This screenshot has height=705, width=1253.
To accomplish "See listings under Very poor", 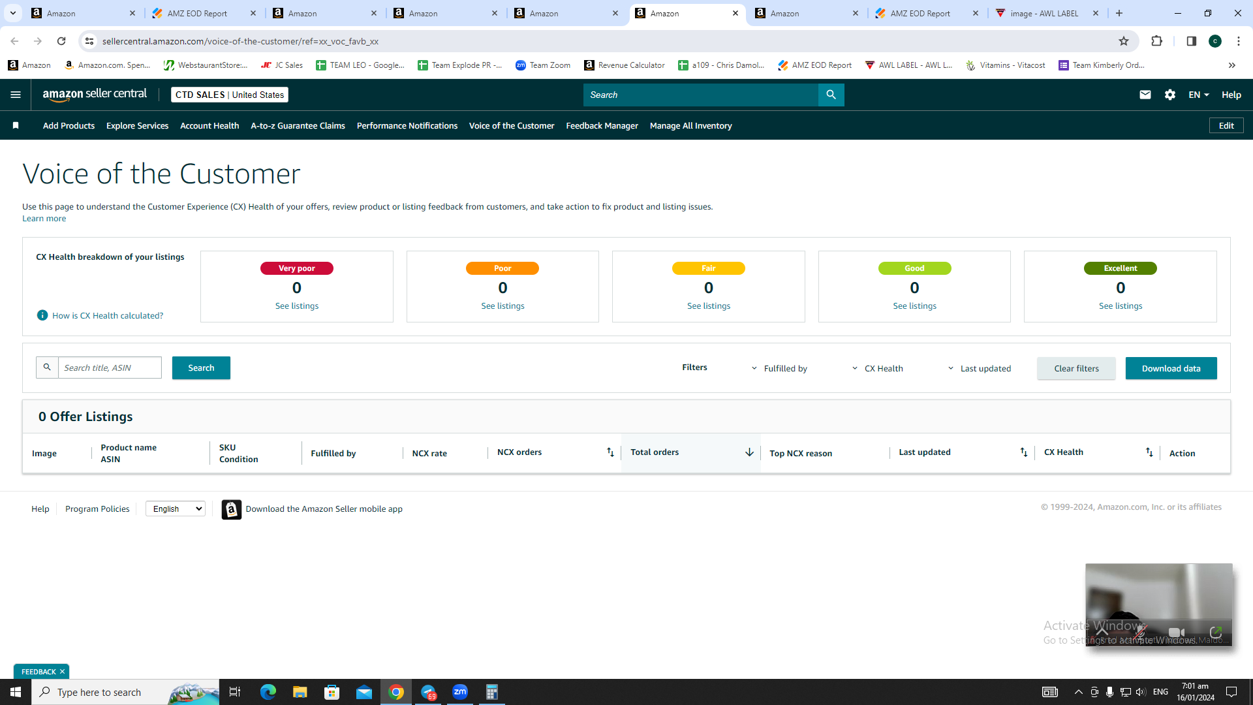I will [297, 305].
